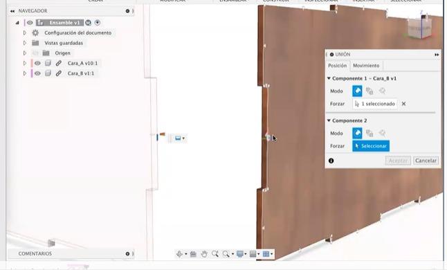Click the Vistas guardadas folder icon
447x270 pixels.
(35, 43)
